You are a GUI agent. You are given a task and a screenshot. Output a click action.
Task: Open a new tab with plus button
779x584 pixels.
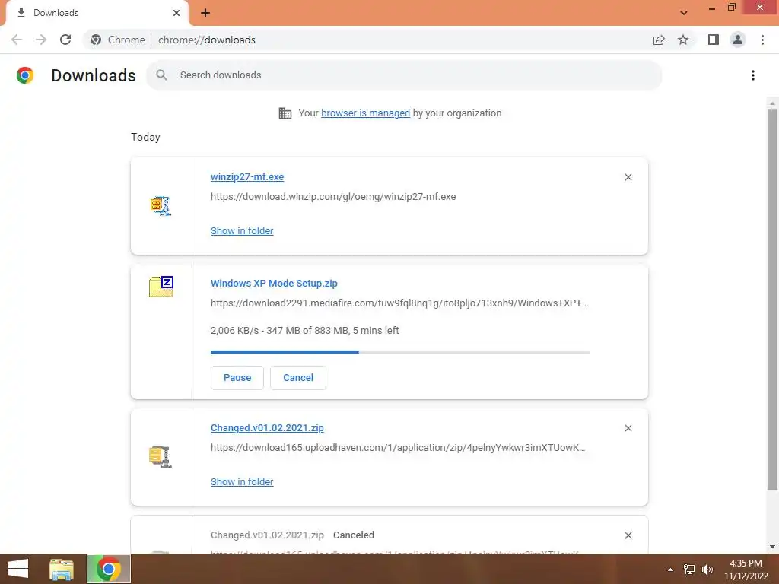(x=205, y=13)
